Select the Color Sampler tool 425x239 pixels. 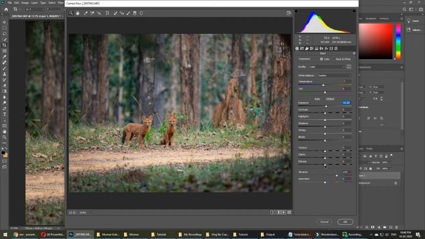[x=92, y=13]
